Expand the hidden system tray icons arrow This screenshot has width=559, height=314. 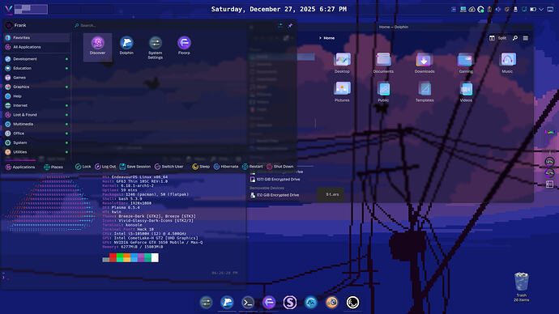[541, 9]
